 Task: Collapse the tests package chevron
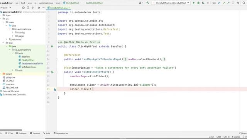click(13, 53)
